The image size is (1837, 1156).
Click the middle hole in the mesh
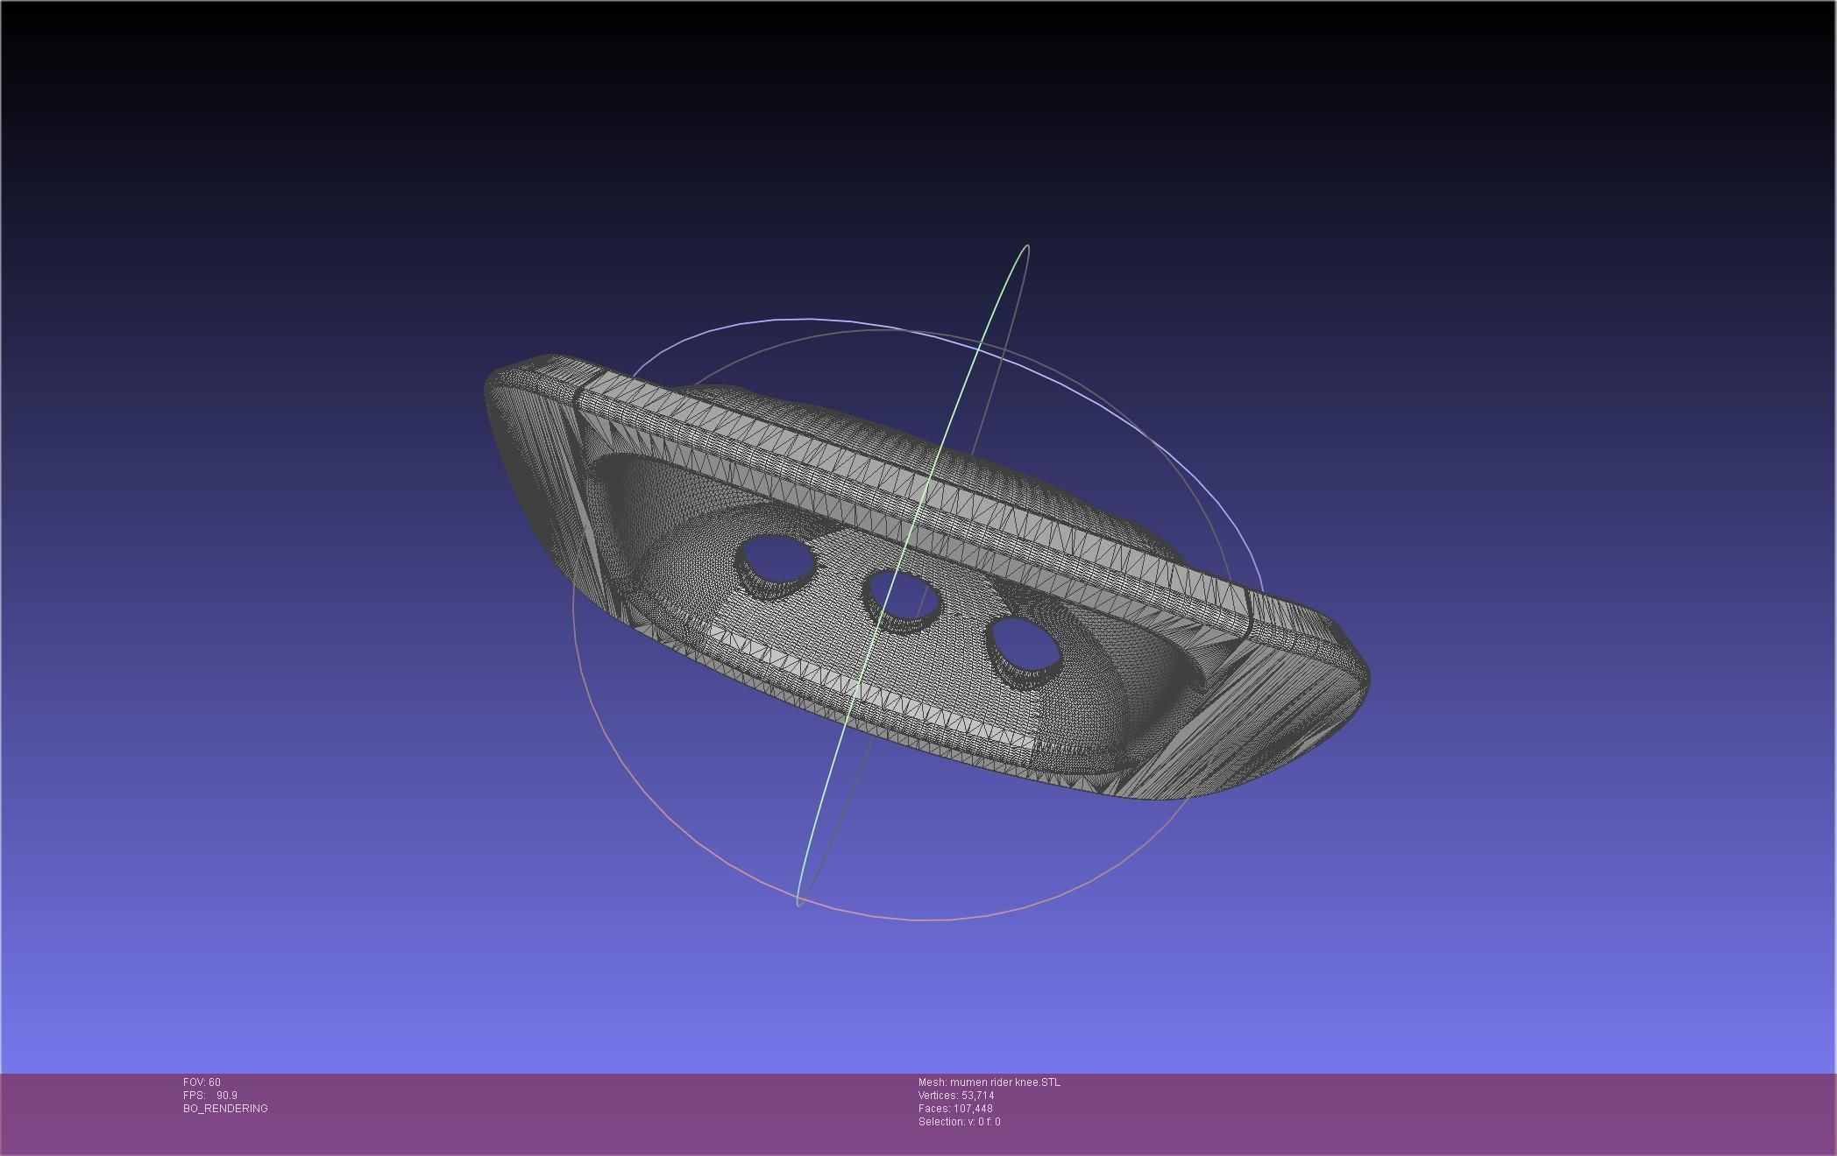coord(904,596)
